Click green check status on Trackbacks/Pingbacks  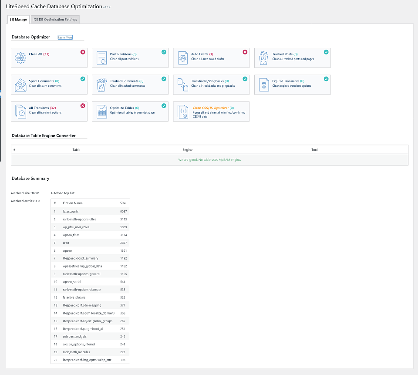(245, 79)
